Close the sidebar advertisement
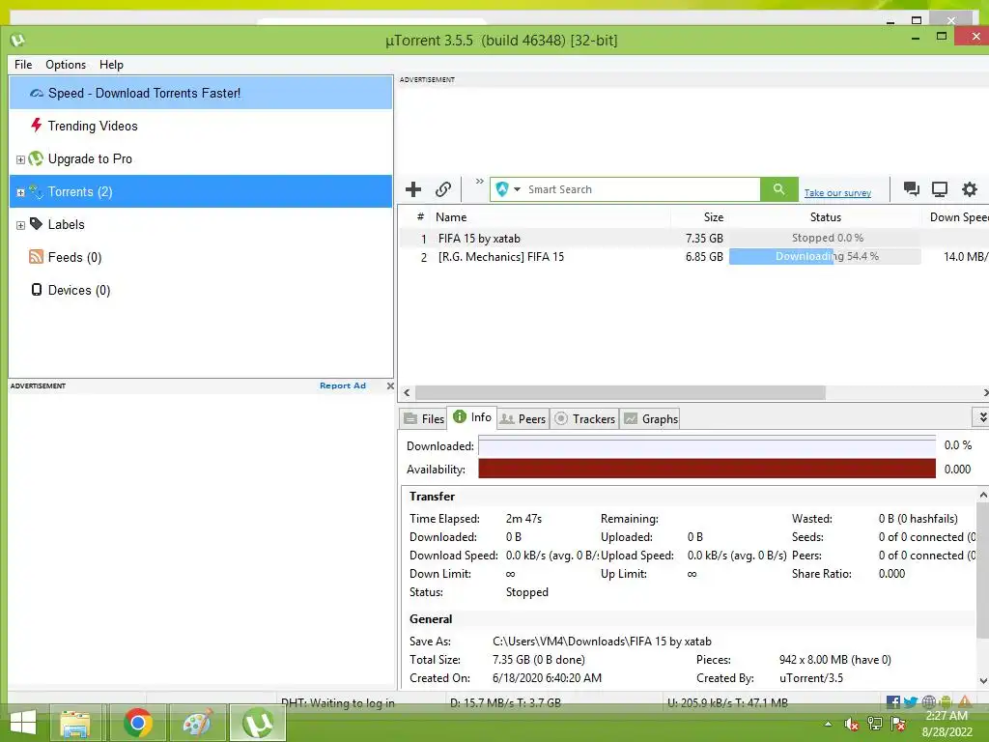 tap(390, 385)
